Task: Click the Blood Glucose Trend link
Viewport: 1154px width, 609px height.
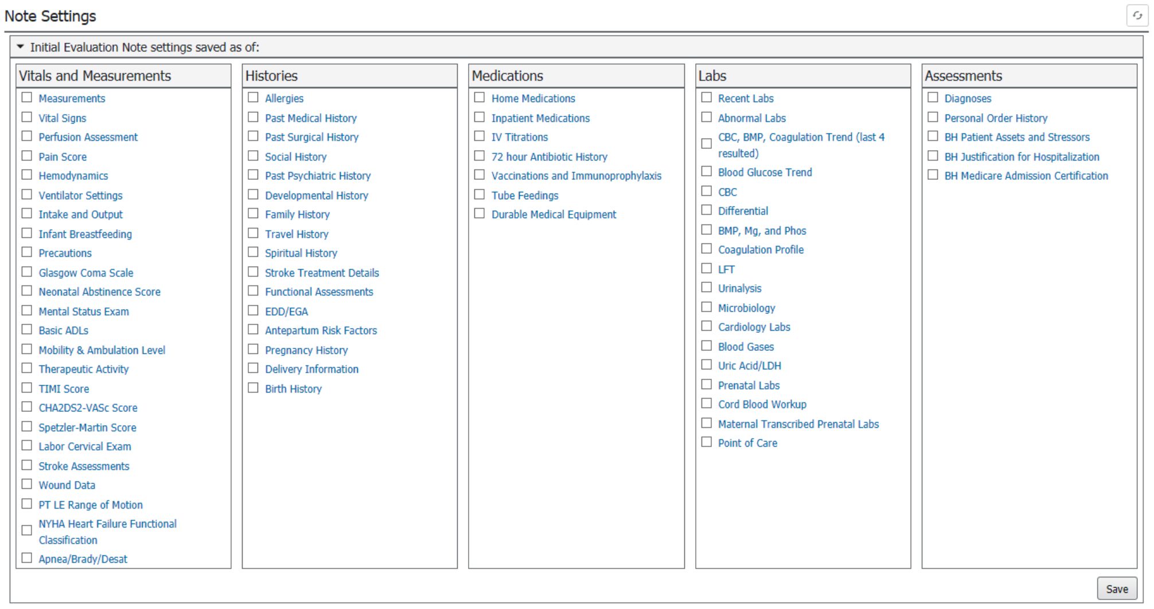Action: [765, 172]
